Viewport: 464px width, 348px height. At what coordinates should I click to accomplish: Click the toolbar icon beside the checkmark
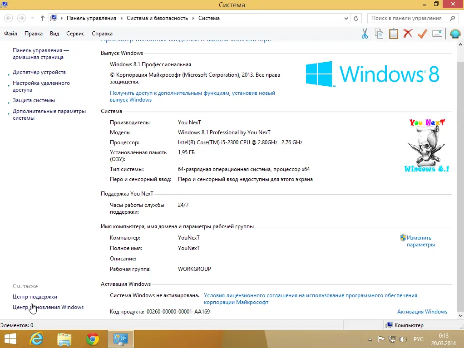tap(437, 34)
